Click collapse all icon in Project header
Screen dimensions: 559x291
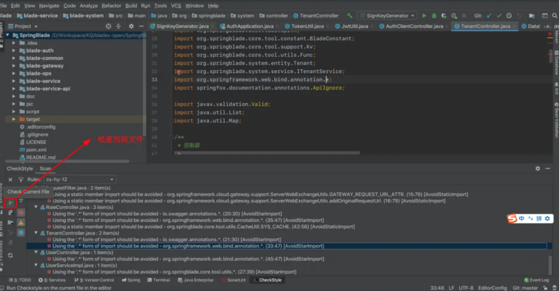coord(119,26)
